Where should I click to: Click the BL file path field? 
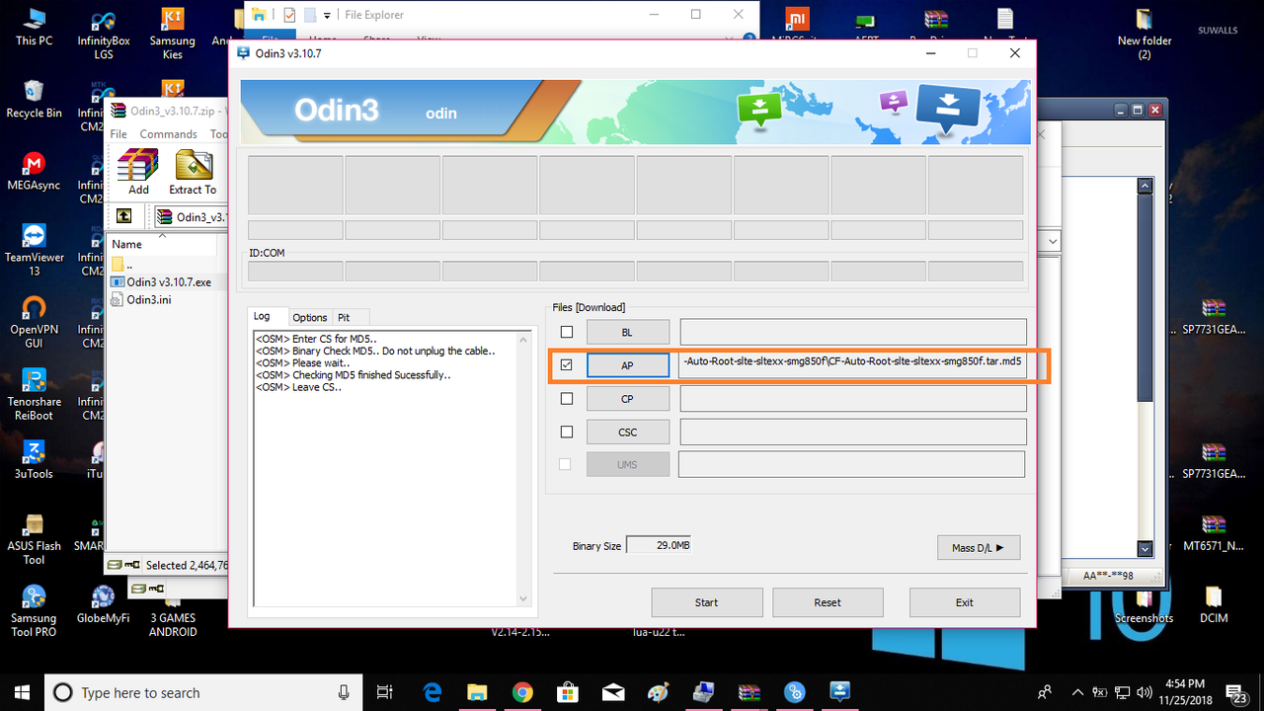click(x=853, y=332)
